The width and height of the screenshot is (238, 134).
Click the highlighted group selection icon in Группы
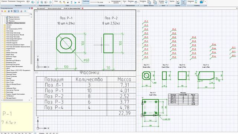coord(183,2)
